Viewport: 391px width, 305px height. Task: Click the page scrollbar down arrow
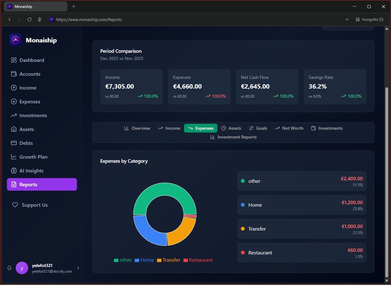387,280
